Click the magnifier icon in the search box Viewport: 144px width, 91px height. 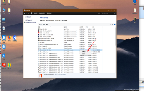click(114, 13)
